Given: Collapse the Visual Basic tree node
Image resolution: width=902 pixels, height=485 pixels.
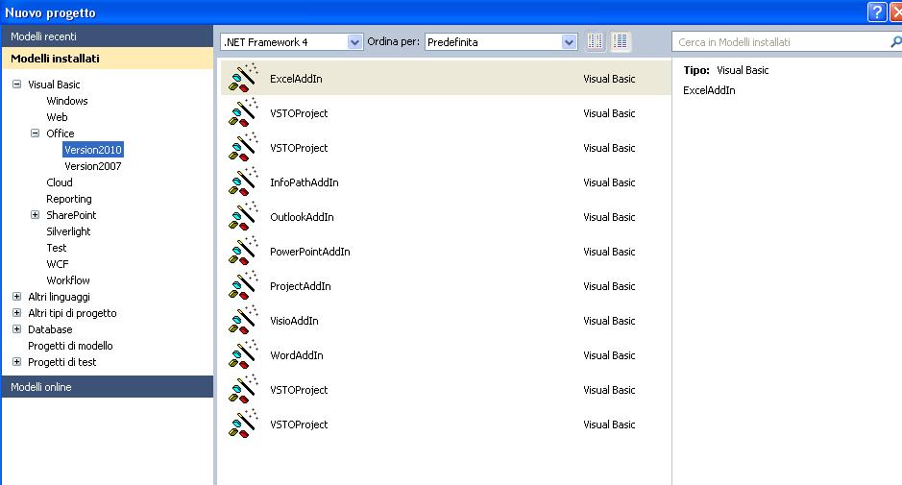Looking at the screenshot, I should [x=16, y=84].
